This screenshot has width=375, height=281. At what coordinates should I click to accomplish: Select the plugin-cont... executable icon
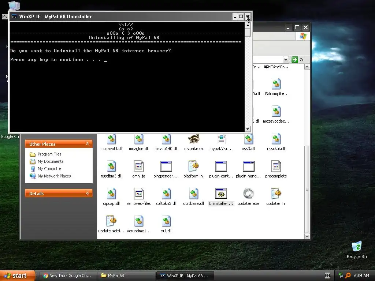pos(221,166)
